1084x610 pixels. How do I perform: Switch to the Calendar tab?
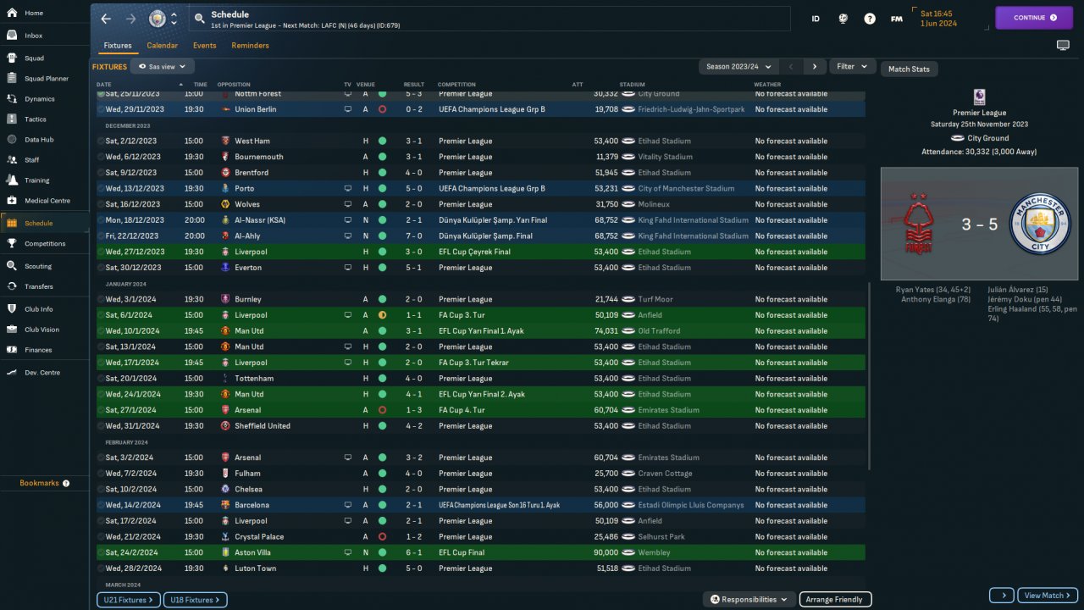163,46
